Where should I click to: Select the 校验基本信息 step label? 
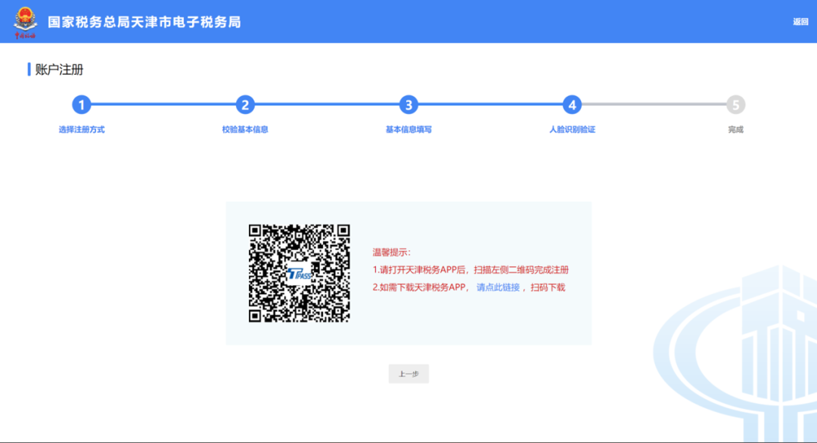(245, 129)
